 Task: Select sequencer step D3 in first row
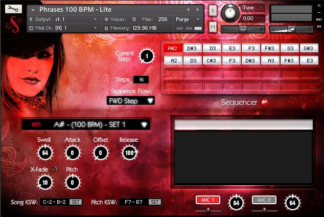tap(212, 49)
